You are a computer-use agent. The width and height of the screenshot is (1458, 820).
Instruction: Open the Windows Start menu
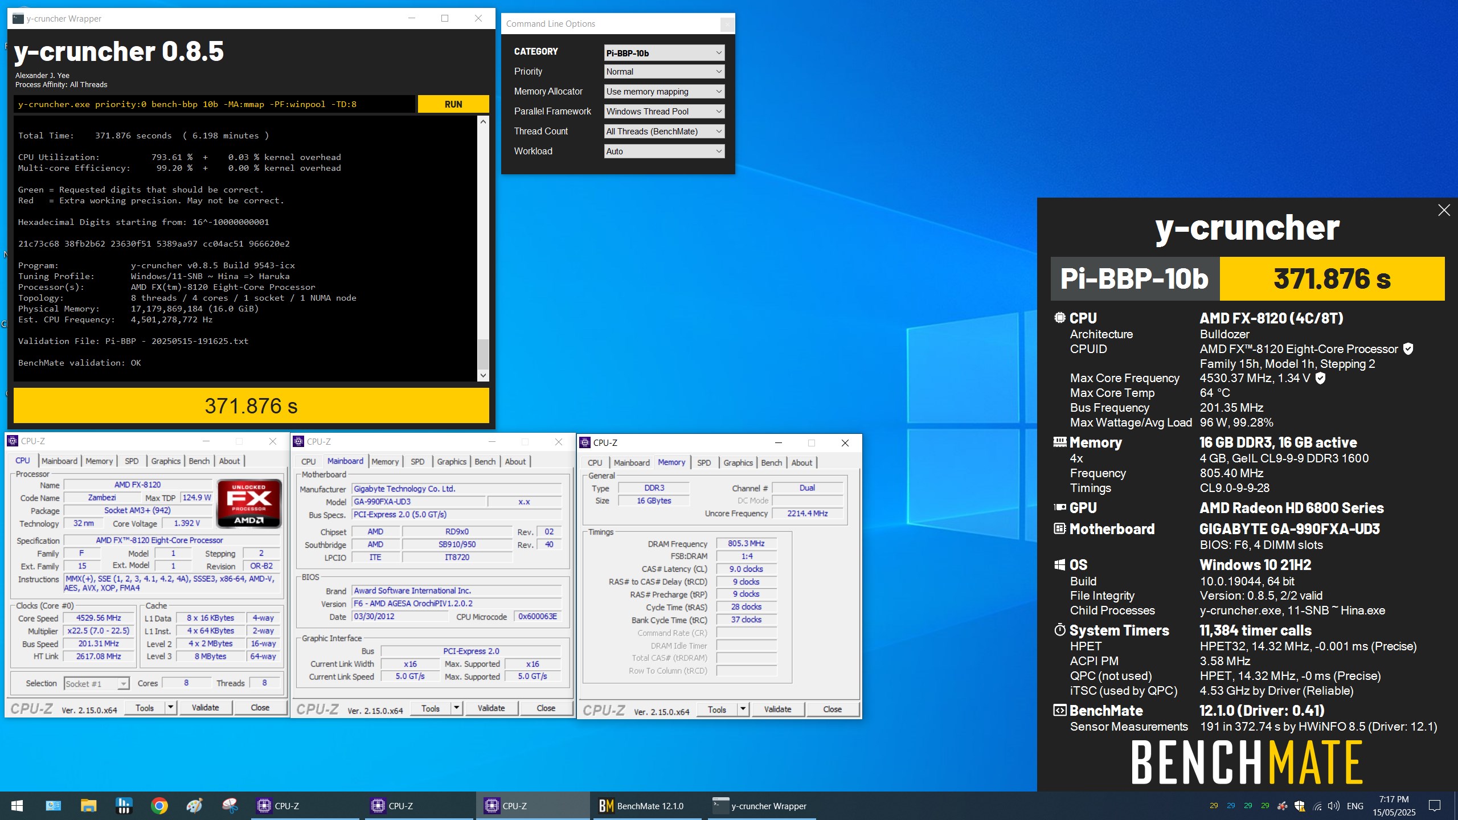point(17,806)
